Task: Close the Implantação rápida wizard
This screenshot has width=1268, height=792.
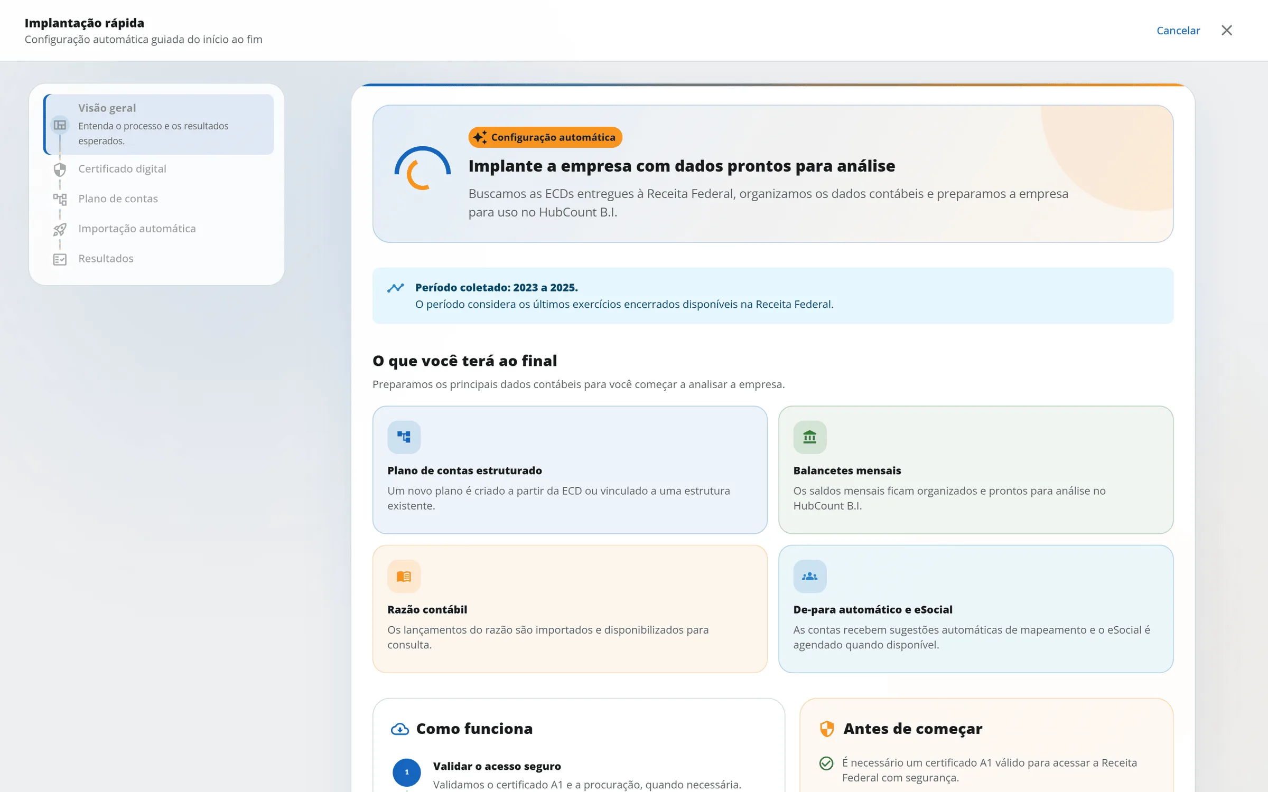Action: coord(1227,30)
